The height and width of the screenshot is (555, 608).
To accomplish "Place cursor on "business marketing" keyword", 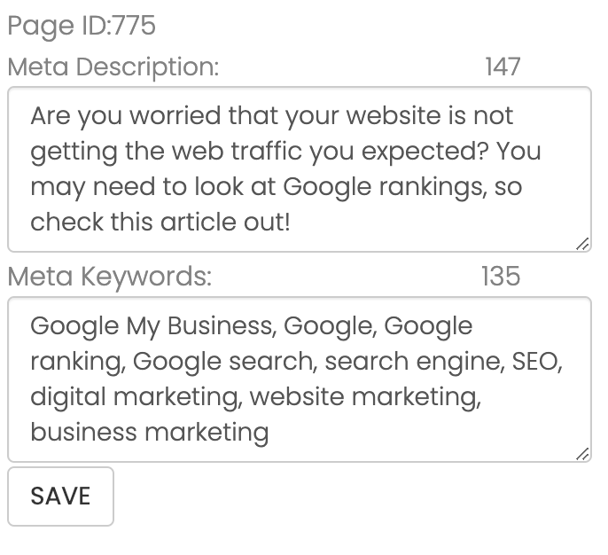I will pyautogui.click(x=149, y=433).
